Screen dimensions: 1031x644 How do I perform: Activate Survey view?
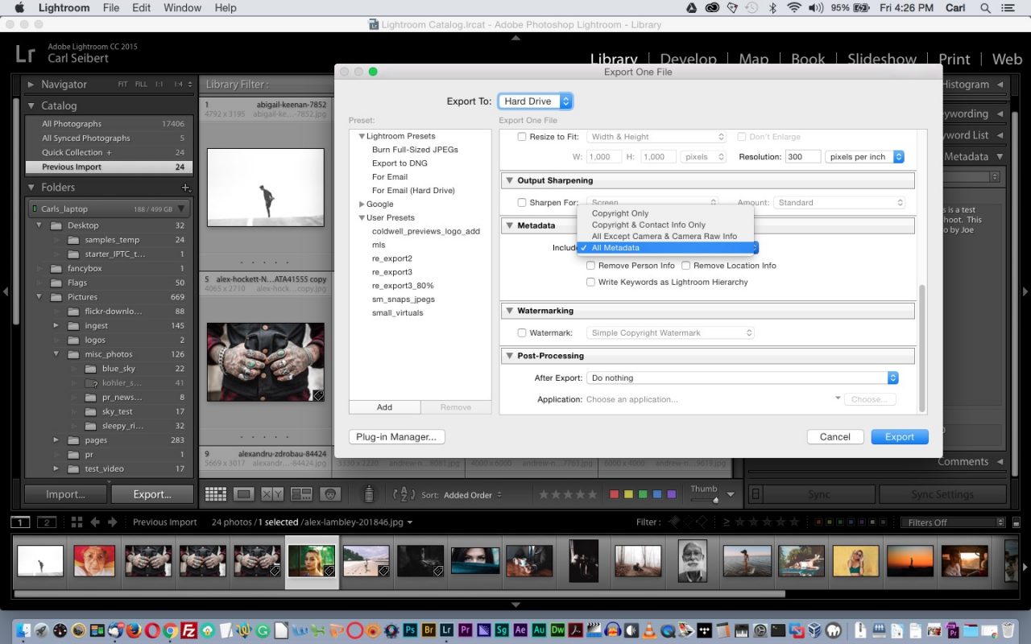click(300, 493)
